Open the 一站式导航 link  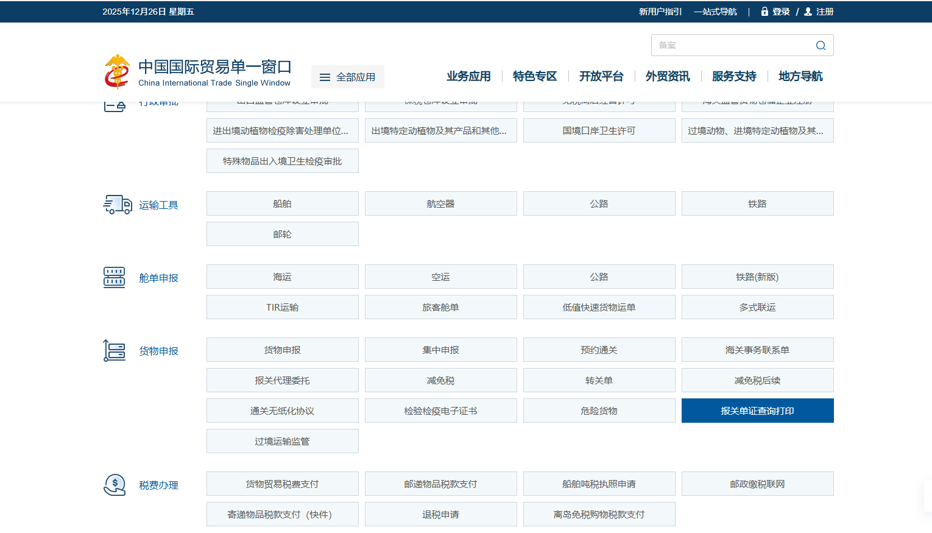coord(715,12)
